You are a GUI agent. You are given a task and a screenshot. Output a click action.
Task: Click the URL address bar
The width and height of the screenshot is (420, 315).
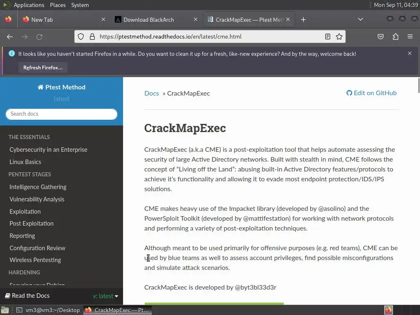click(x=210, y=37)
